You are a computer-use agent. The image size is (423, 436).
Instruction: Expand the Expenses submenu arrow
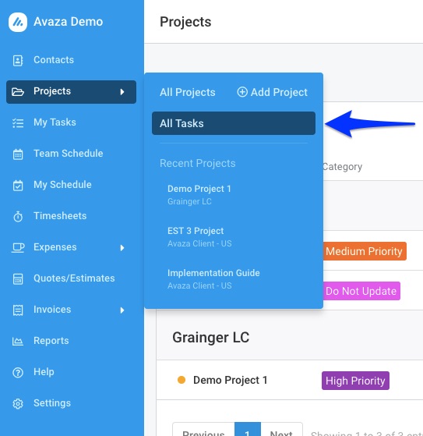coord(122,248)
